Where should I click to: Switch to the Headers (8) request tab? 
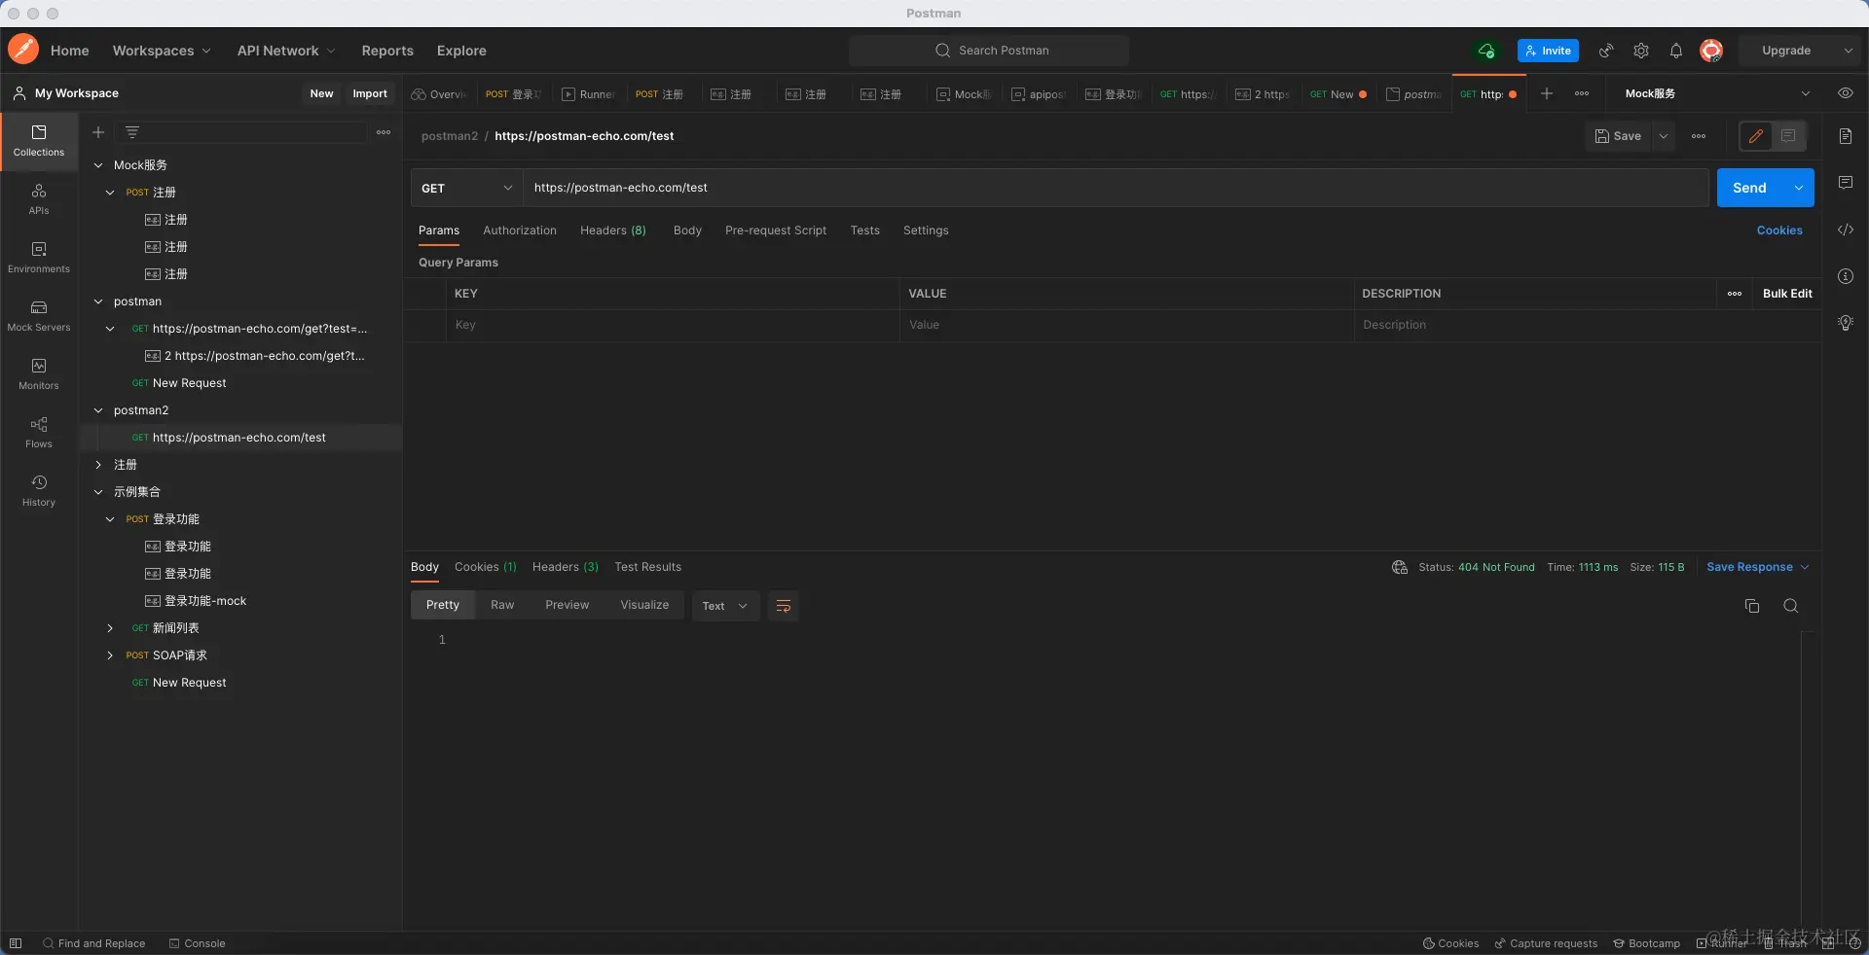click(613, 230)
